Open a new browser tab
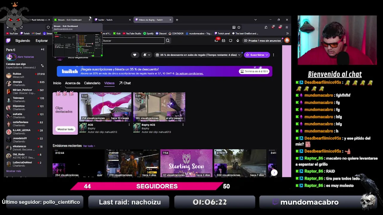The image size is (383, 215). pyautogui.click(x=177, y=20)
